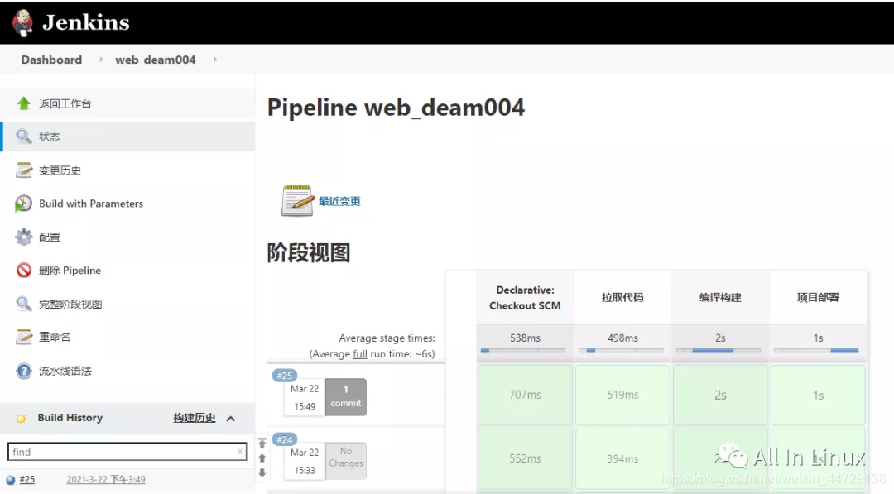Click notepad icon beside 重命名
Viewport: 894px width, 494px height.
23,336
